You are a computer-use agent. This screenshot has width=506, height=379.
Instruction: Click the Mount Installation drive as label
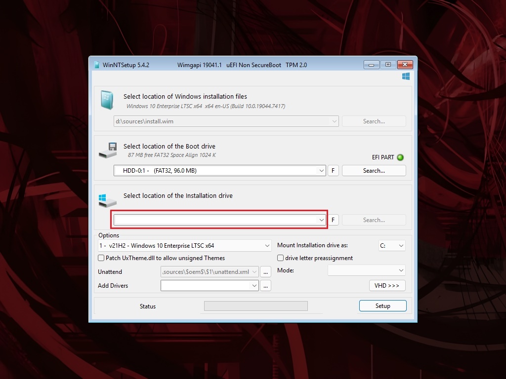(x=312, y=245)
